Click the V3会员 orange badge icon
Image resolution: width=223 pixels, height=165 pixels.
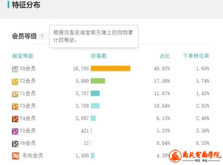pyautogui.click(x=15, y=107)
